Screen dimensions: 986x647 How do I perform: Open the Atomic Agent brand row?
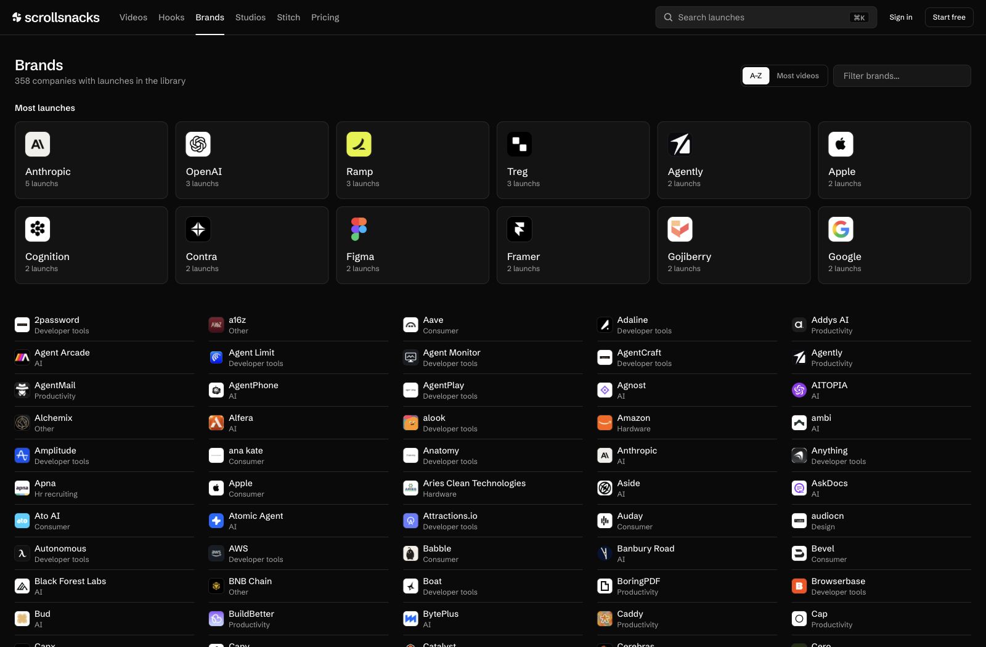point(299,521)
